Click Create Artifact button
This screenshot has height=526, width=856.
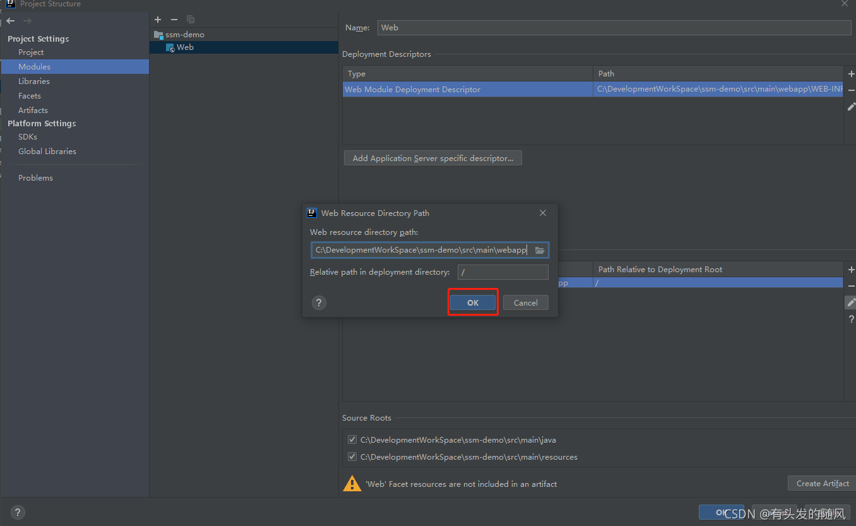(823, 483)
